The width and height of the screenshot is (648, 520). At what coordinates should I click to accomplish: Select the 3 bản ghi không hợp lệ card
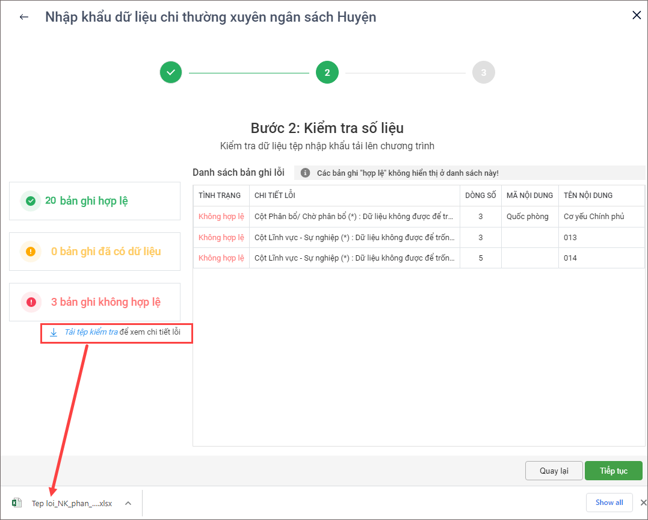click(x=94, y=302)
